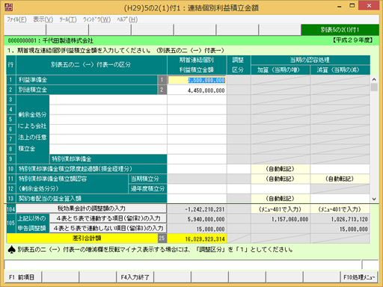Click the 過年度積立分 row 12 amount cell
Viewport: 383px width, 287px height.
pos(197,188)
